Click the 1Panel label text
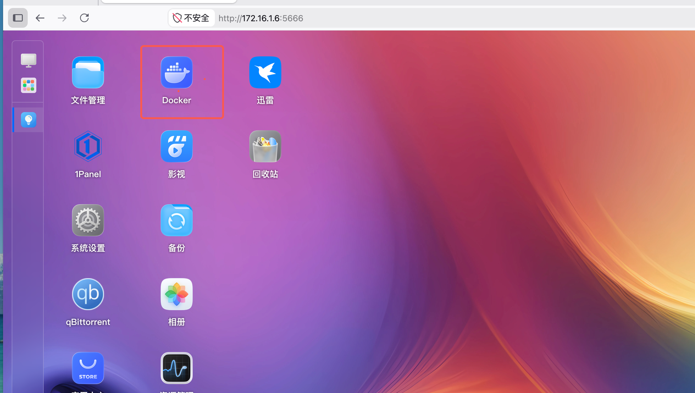 pos(88,174)
